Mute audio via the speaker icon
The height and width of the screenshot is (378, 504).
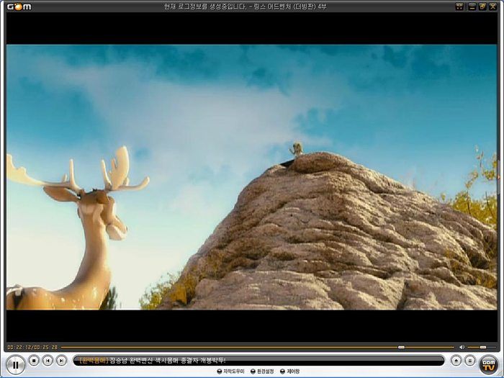pyautogui.click(x=462, y=347)
